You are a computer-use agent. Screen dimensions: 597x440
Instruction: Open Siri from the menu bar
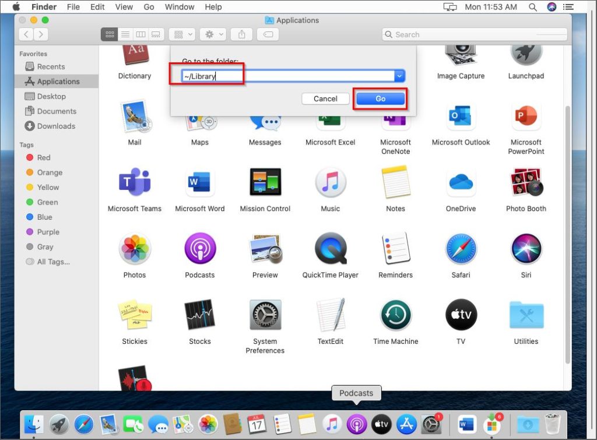click(552, 7)
